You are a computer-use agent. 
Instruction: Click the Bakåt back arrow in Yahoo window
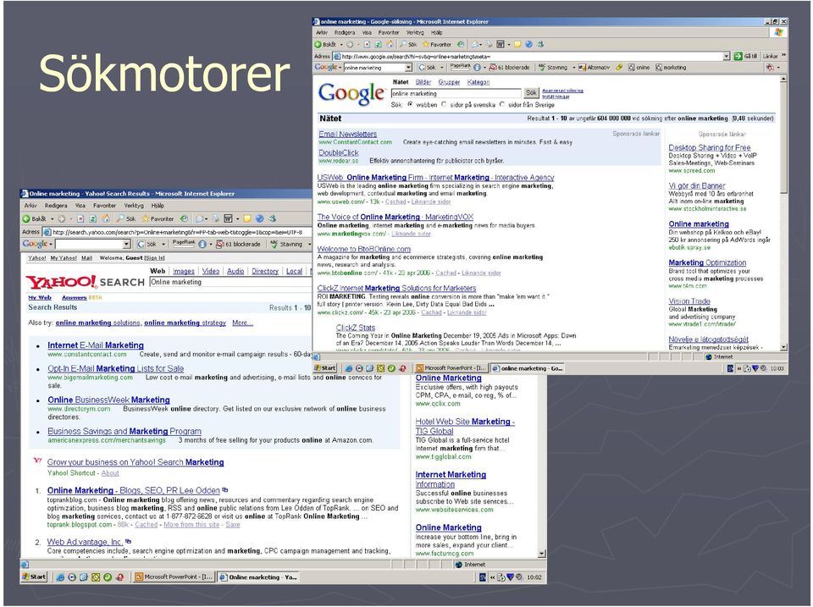tap(26, 218)
